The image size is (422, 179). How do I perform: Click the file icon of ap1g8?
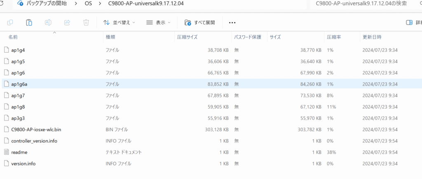[x=7, y=107]
